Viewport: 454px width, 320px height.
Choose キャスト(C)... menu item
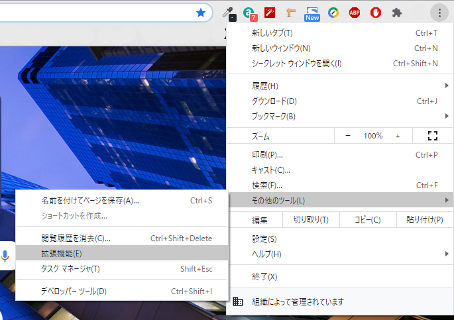pyautogui.click(x=340, y=170)
